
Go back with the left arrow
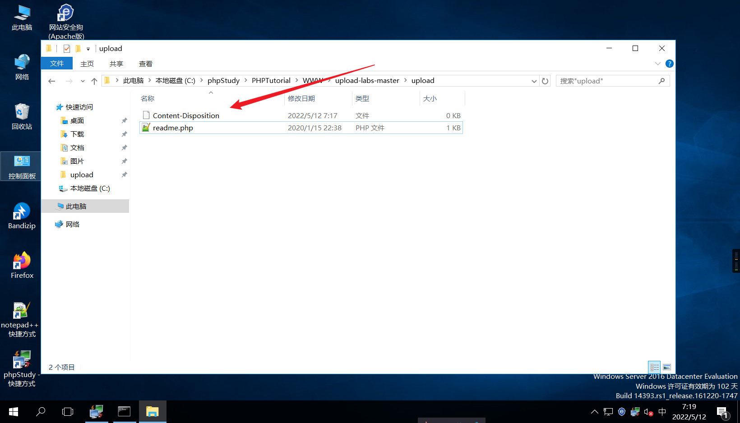pyautogui.click(x=51, y=81)
